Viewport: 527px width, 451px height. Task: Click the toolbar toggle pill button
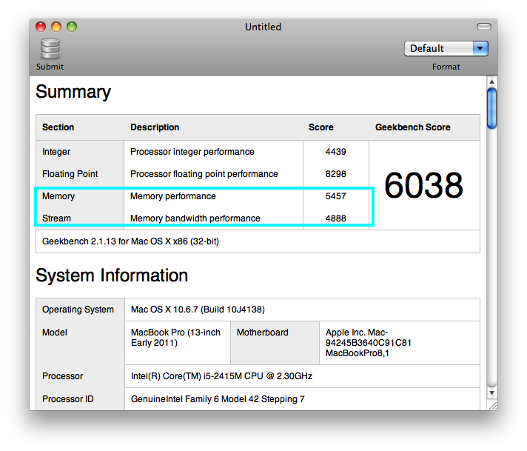click(483, 27)
